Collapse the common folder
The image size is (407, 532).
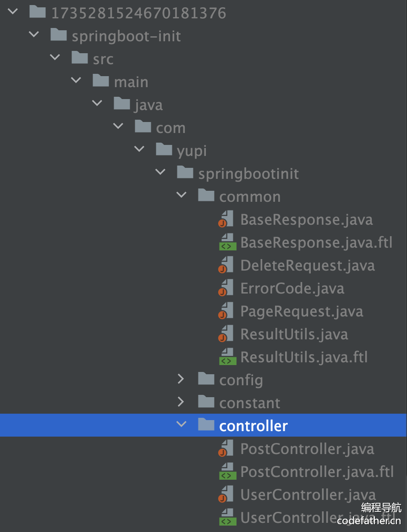tap(181, 196)
